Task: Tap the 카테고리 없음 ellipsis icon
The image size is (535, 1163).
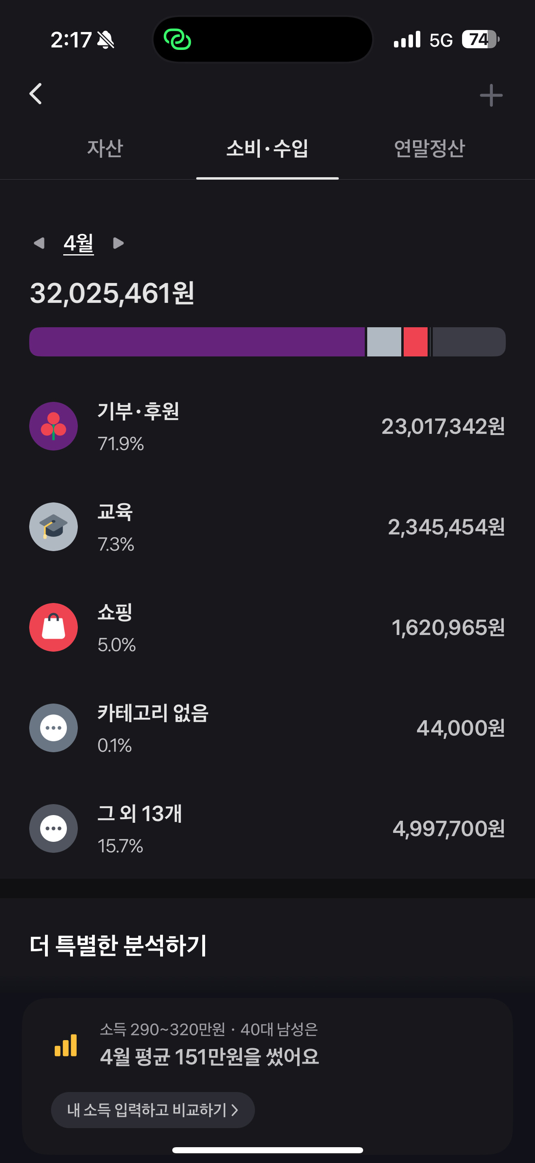Action: tap(53, 728)
